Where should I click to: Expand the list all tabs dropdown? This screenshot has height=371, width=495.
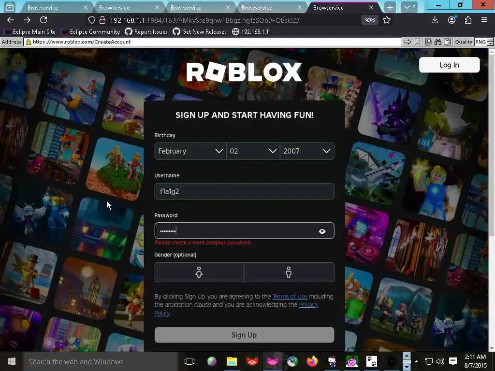[x=410, y=8]
